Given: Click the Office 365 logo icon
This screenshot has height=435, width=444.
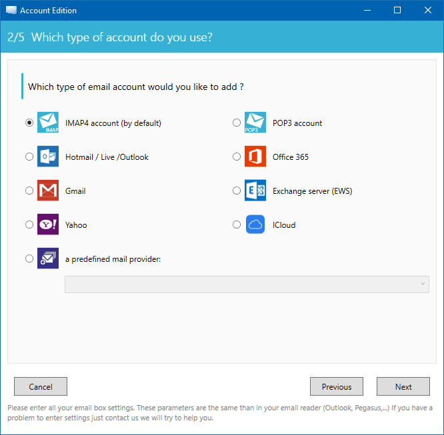Looking at the screenshot, I should coord(255,157).
